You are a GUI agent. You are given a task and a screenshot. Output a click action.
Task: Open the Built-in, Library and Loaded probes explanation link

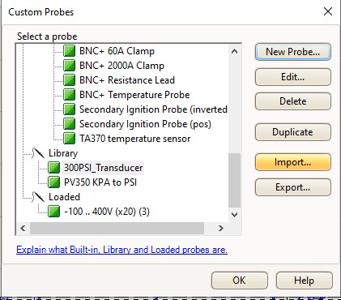tap(121, 250)
